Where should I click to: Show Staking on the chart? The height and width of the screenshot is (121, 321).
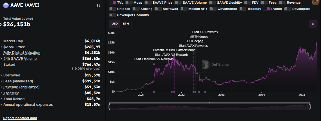[136, 9]
